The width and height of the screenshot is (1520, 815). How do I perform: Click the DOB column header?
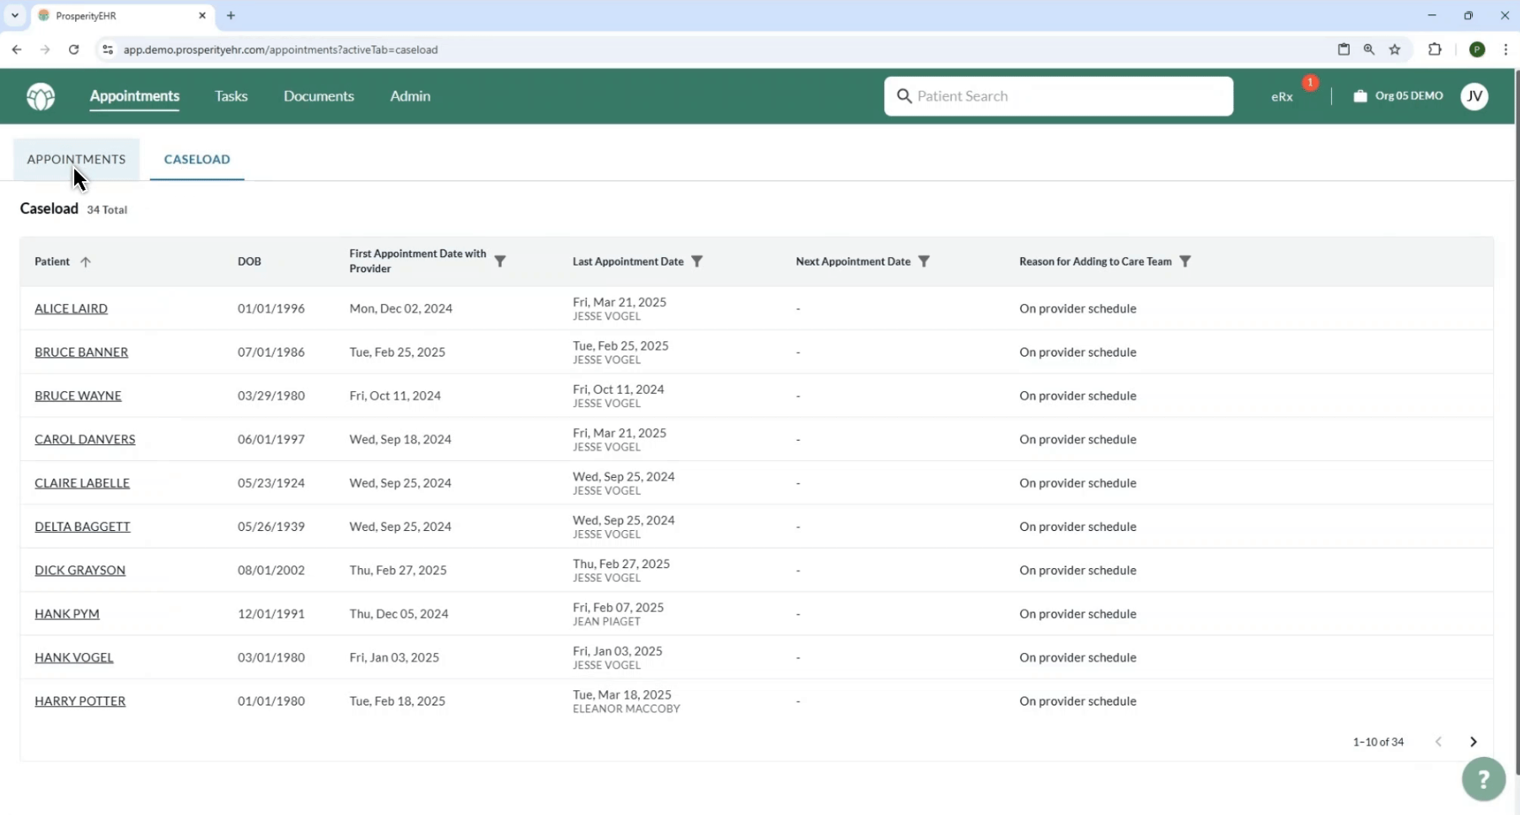pyautogui.click(x=249, y=261)
